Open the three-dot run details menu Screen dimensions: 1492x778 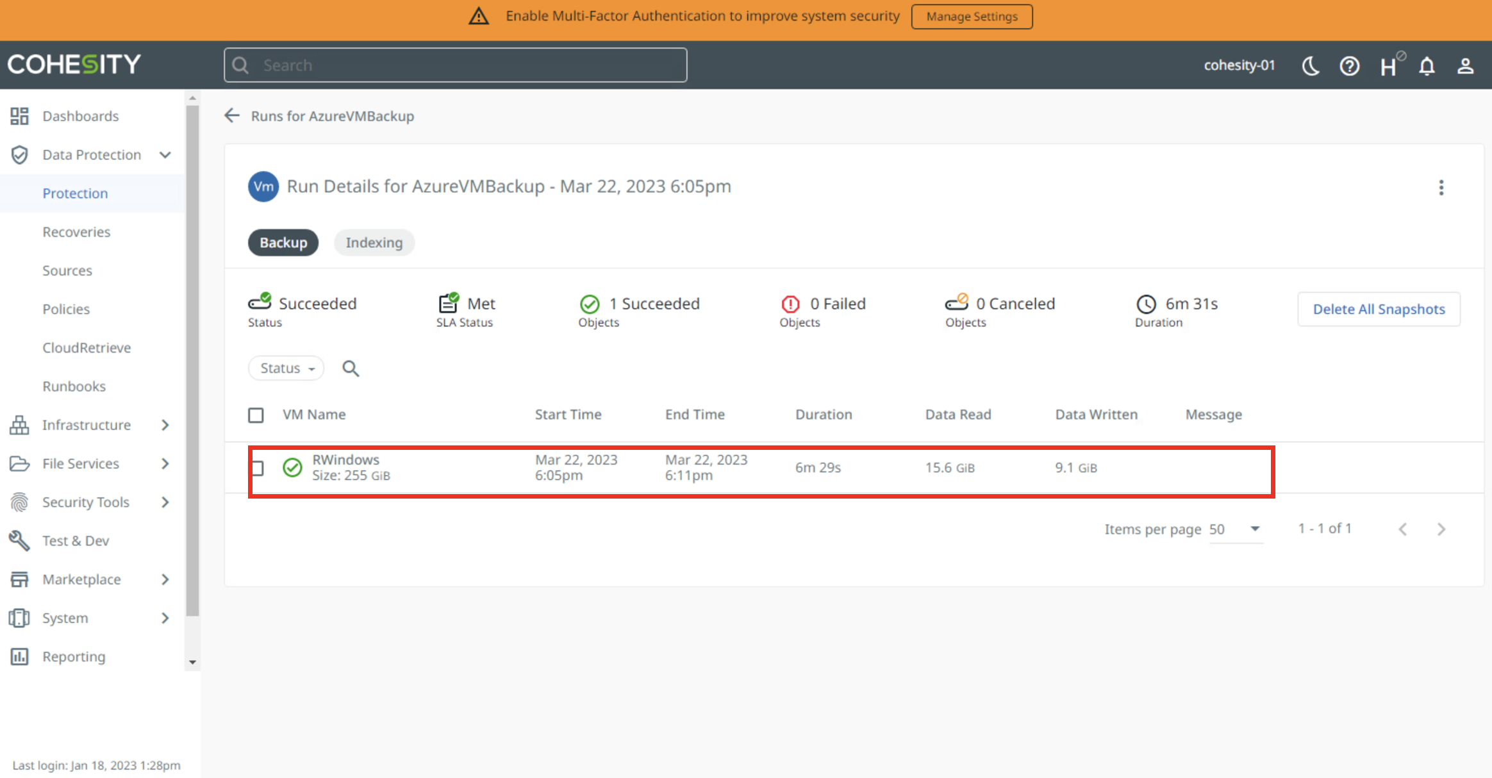point(1441,187)
